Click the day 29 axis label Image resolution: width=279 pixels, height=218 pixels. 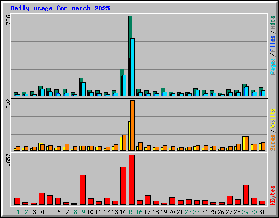[x=245, y=212]
